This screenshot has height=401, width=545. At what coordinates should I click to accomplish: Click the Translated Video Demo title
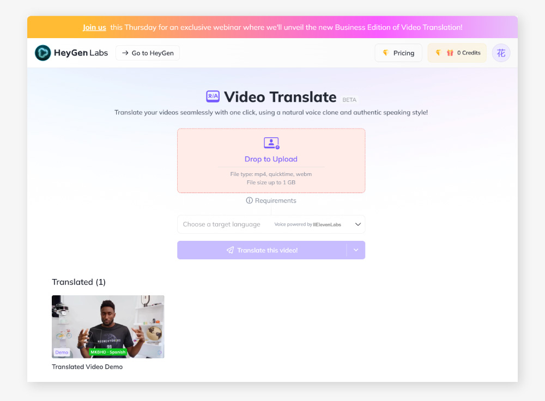click(x=87, y=367)
